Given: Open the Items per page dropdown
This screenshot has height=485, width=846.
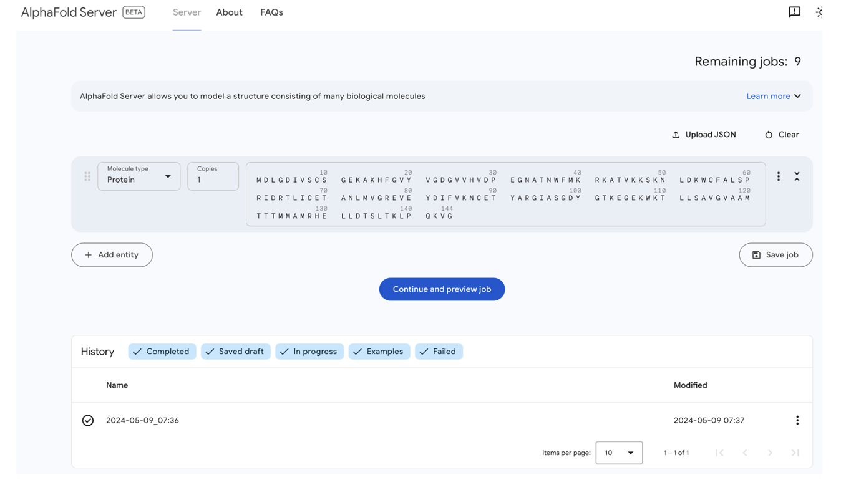Looking at the screenshot, I should [x=619, y=453].
